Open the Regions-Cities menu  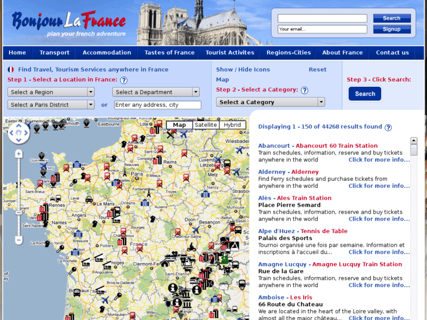click(288, 53)
